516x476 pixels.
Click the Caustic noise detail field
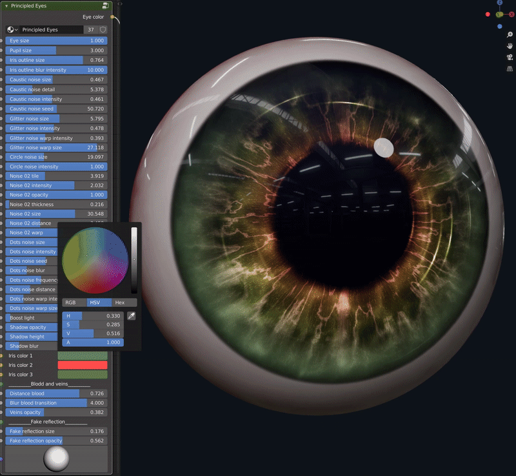point(56,89)
